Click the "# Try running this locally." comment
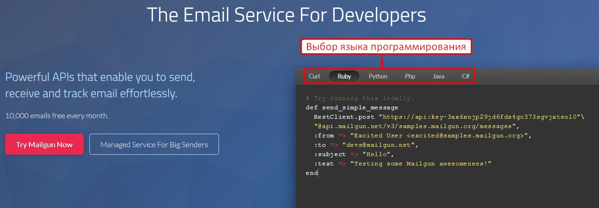The image size is (599, 208). (x=360, y=98)
